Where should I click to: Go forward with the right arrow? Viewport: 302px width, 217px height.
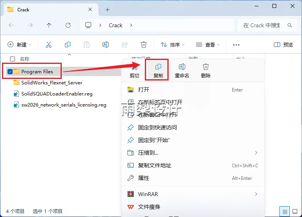(30, 25)
